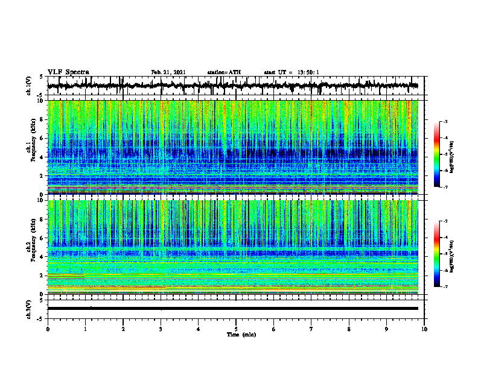Click time-axis tick label "2" under ch.3
The width and height of the screenshot is (478, 369).
(123, 329)
